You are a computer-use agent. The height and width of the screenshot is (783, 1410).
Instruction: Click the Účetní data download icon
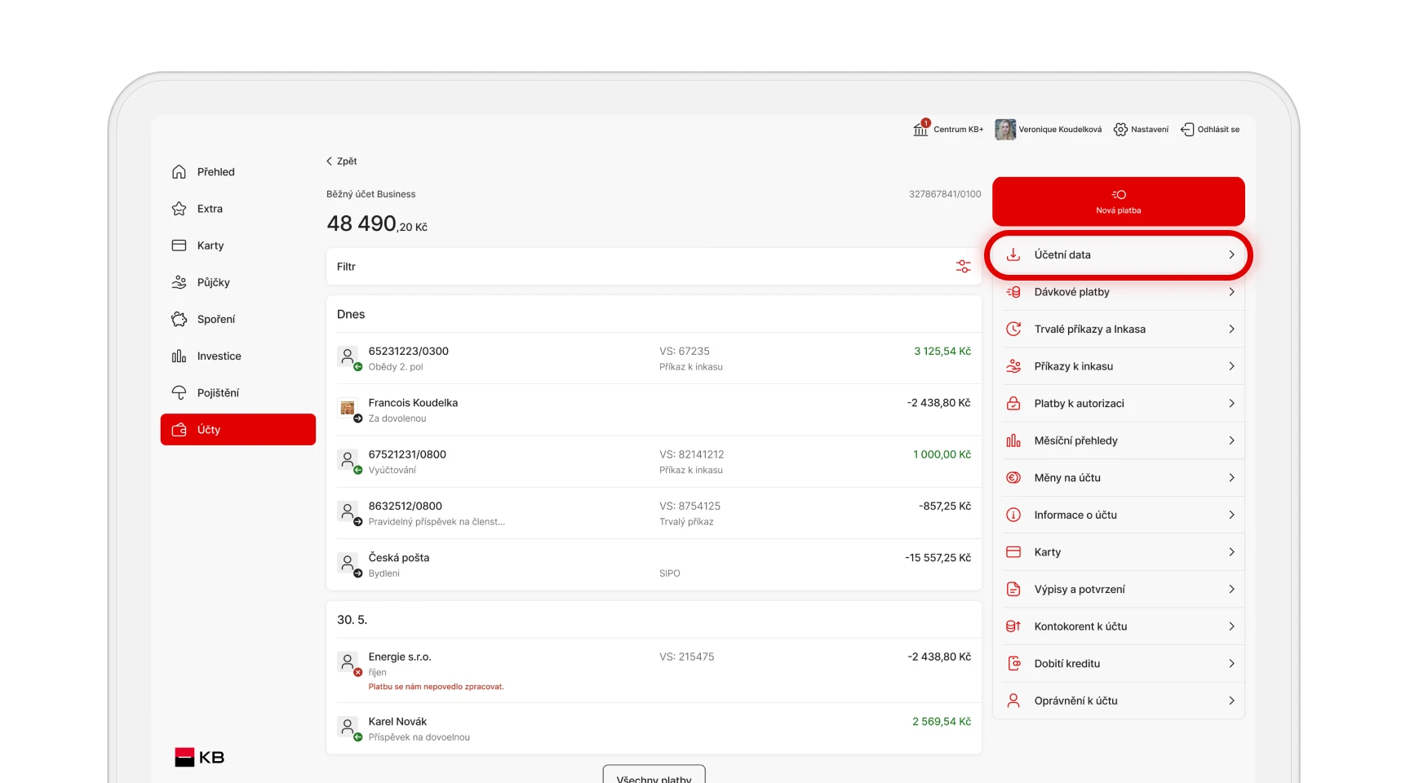point(1013,254)
